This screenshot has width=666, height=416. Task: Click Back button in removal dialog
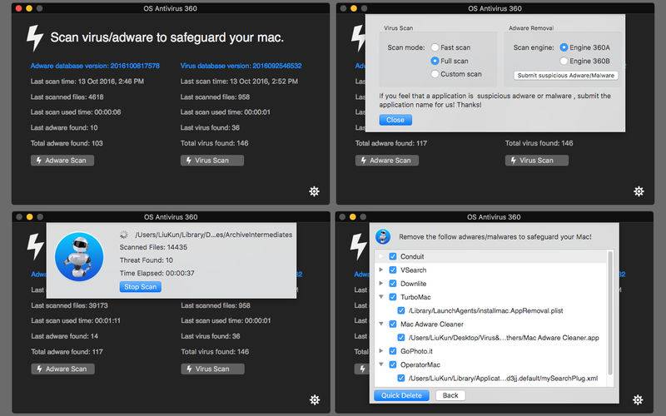coord(450,396)
